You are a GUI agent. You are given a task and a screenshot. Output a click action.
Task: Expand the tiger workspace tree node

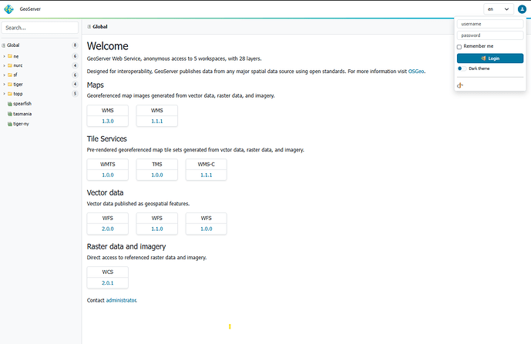coord(4,84)
